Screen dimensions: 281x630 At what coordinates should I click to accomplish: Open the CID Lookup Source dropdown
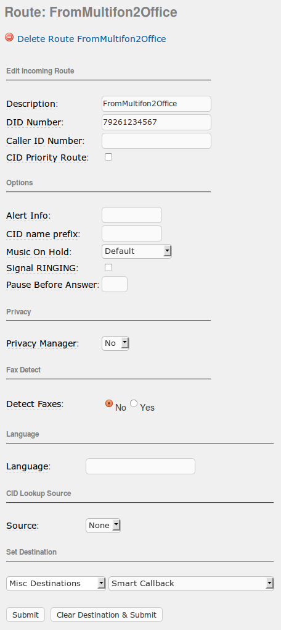103,526
